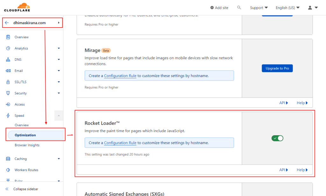Click the Overview clipboard icon in sidebar
This screenshot has width=326, height=196.
8,37
